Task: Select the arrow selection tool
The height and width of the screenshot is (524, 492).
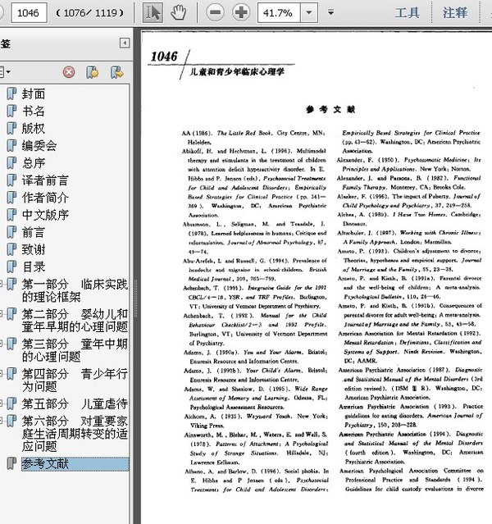Action: tap(153, 12)
